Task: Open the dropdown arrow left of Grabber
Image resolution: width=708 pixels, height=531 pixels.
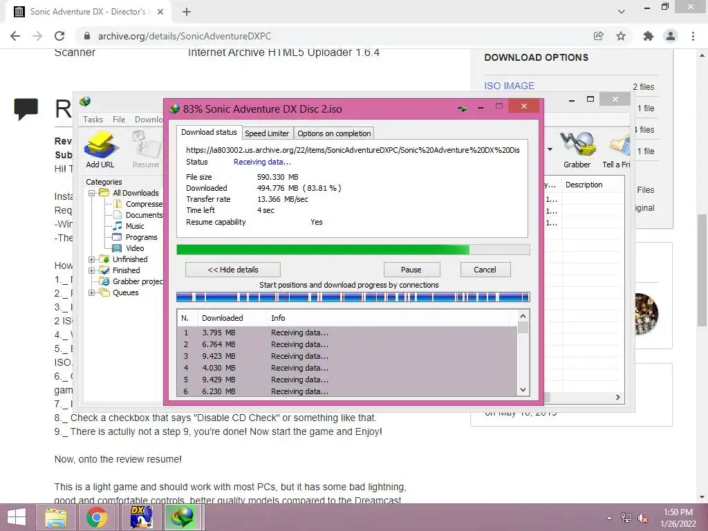Action: 550,149
